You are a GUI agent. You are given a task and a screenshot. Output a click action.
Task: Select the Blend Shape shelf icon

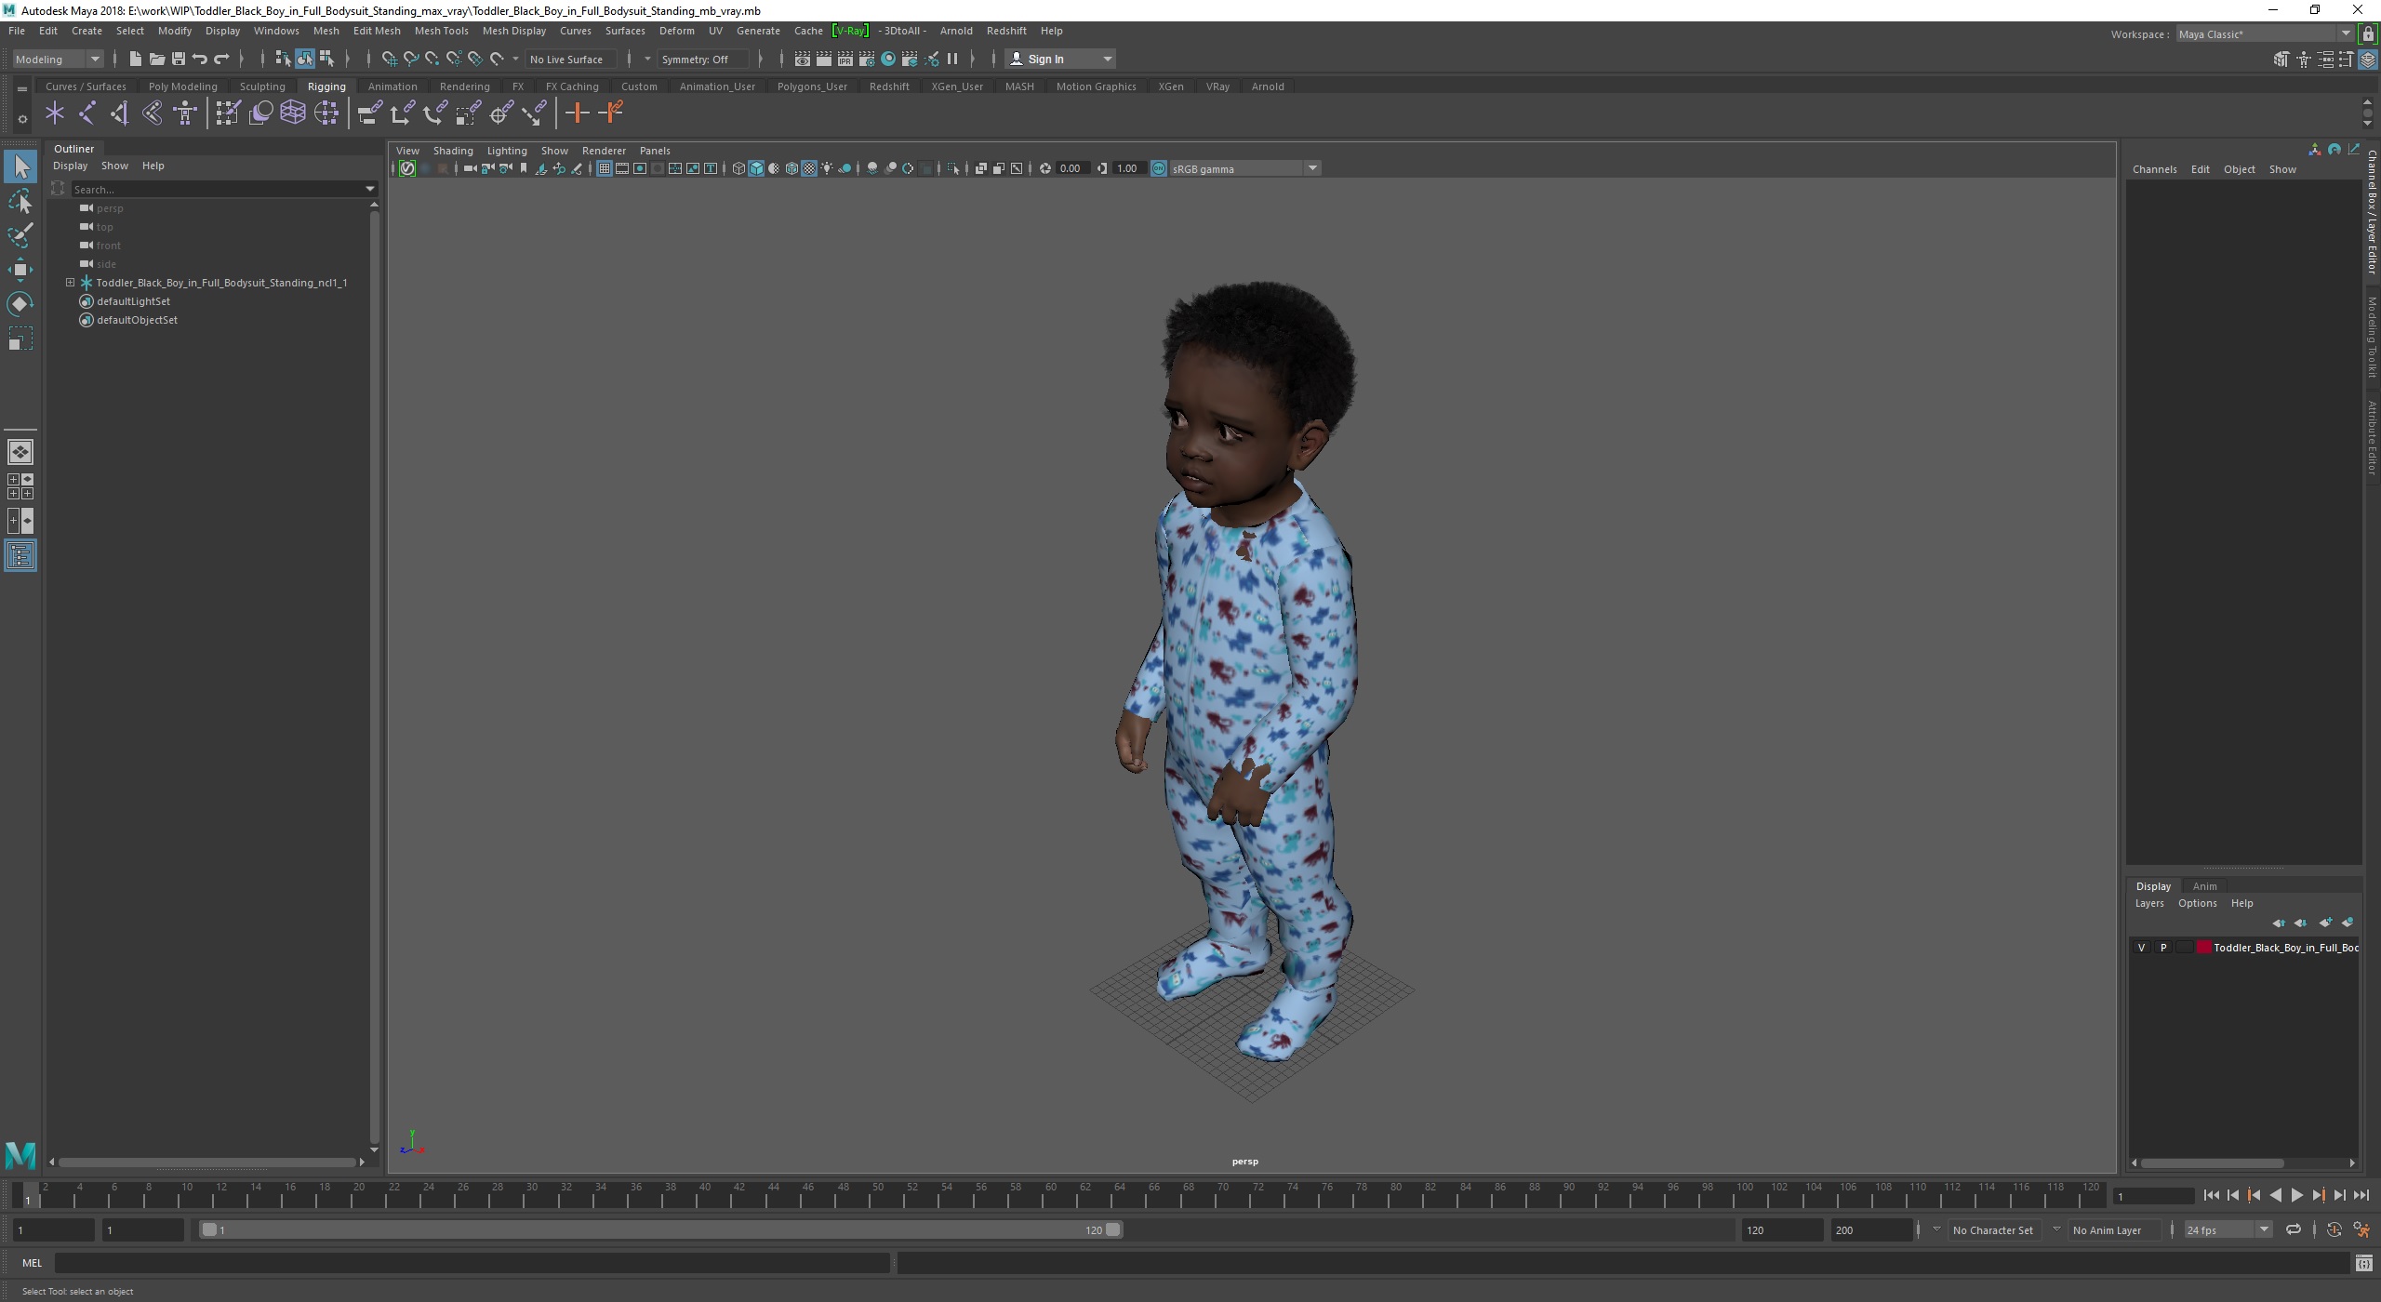261,113
